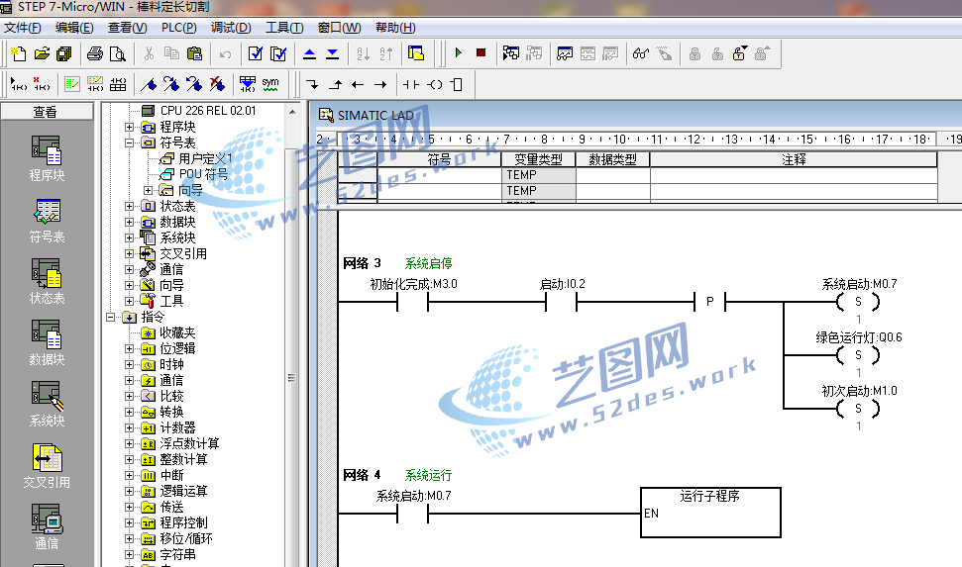Select the 初次启动:M1.0 set coil
962x567 pixels.
pos(858,409)
